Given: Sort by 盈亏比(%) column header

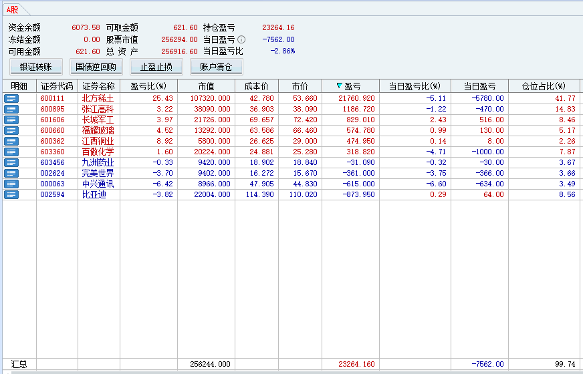Looking at the screenshot, I should tap(148, 86).
